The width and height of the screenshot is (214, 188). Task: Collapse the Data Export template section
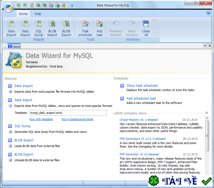click(x=10, y=106)
